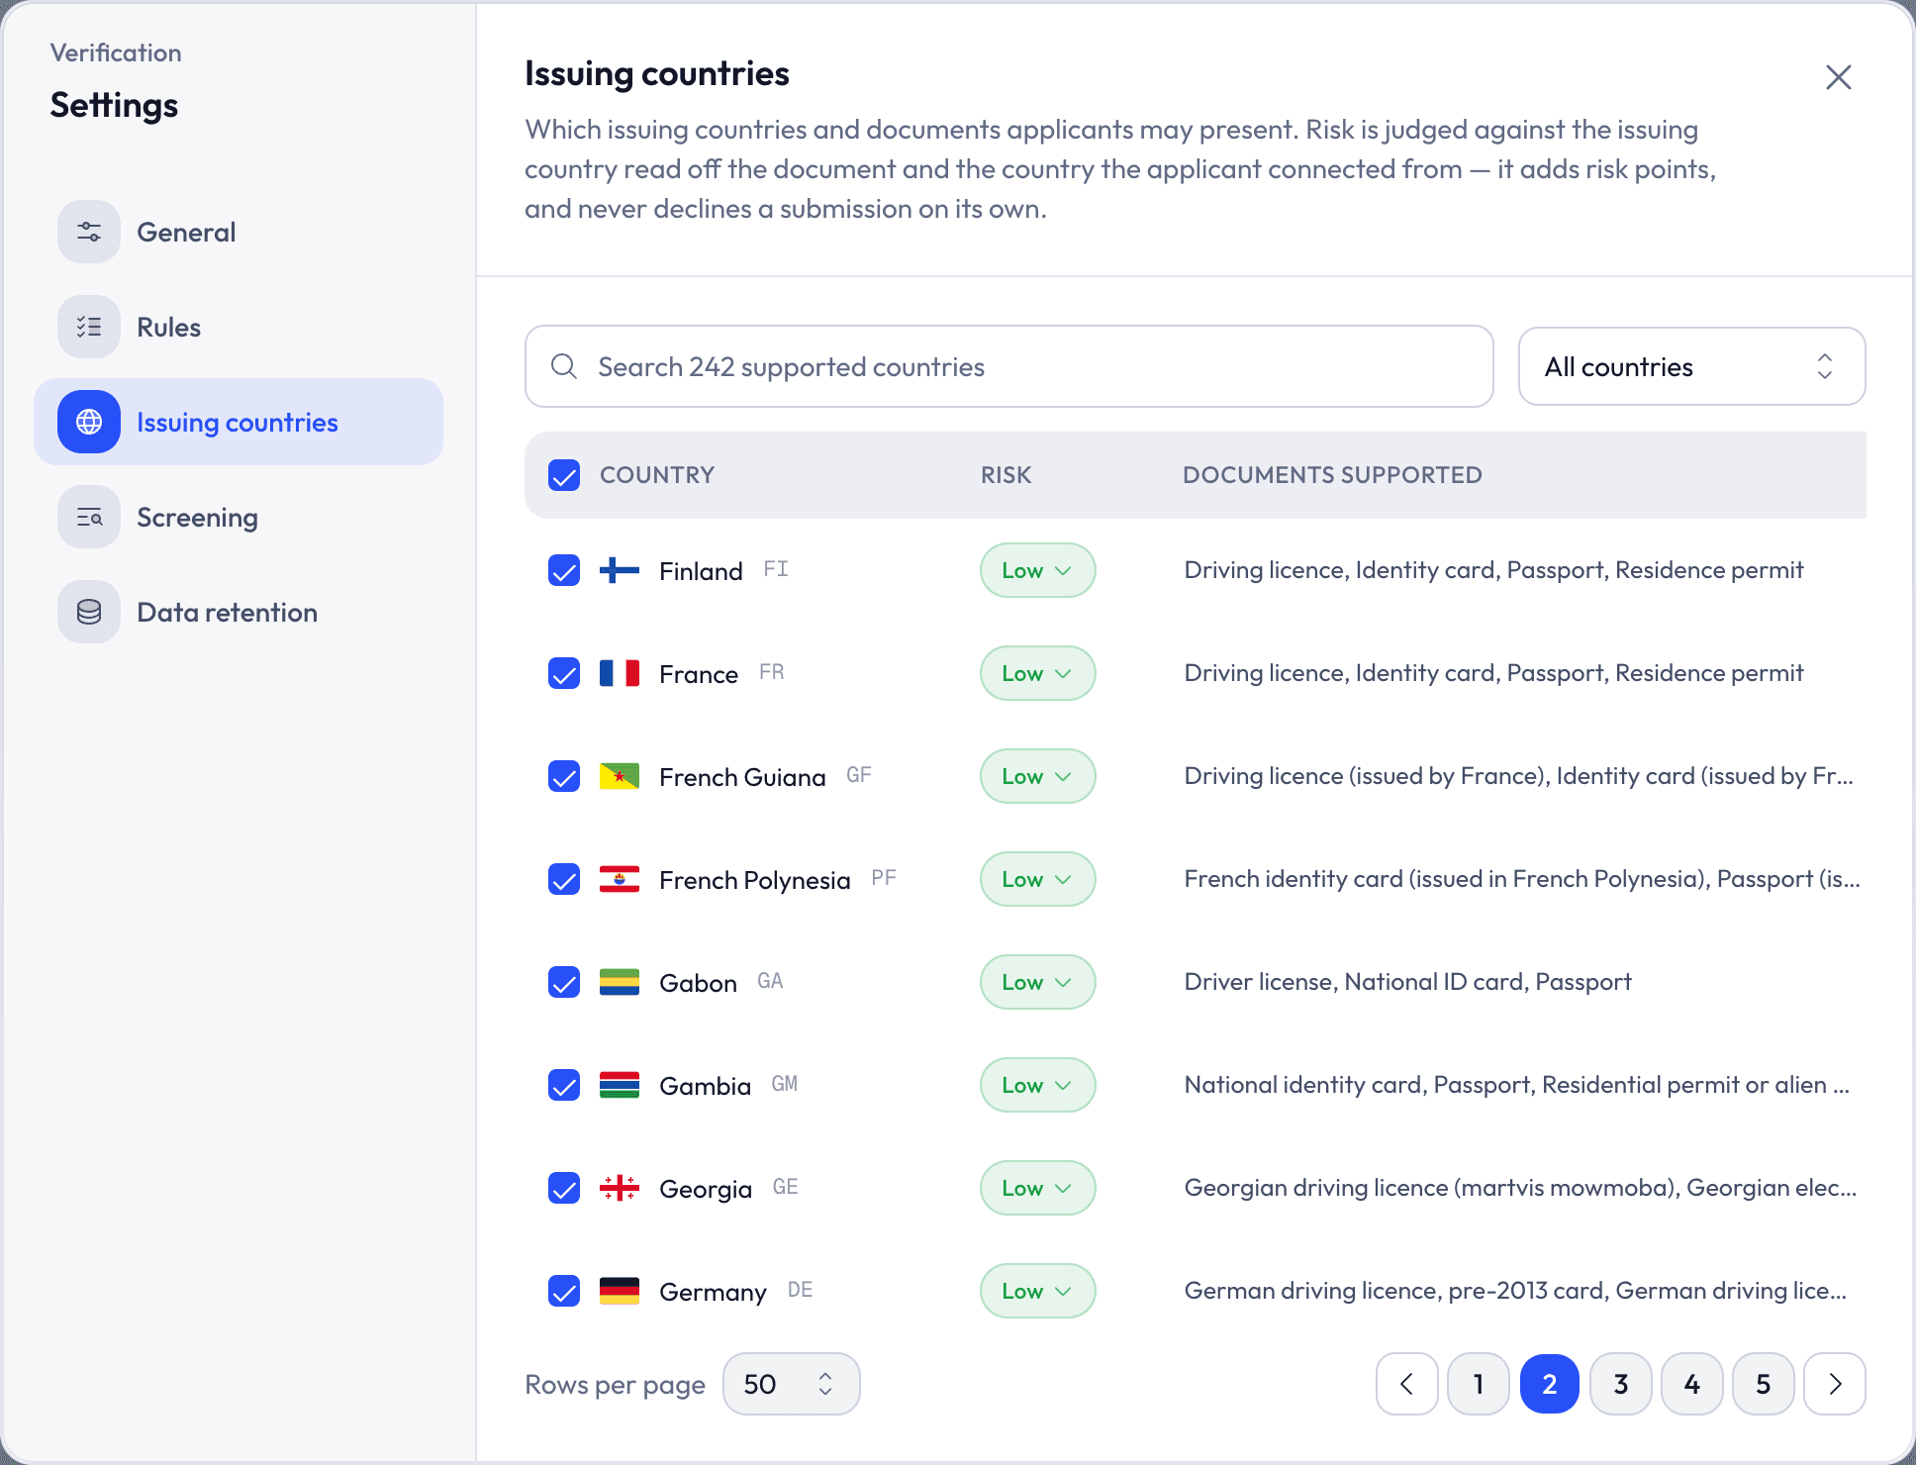
Task: Click the Gambia flag icon
Action: point(620,1085)
